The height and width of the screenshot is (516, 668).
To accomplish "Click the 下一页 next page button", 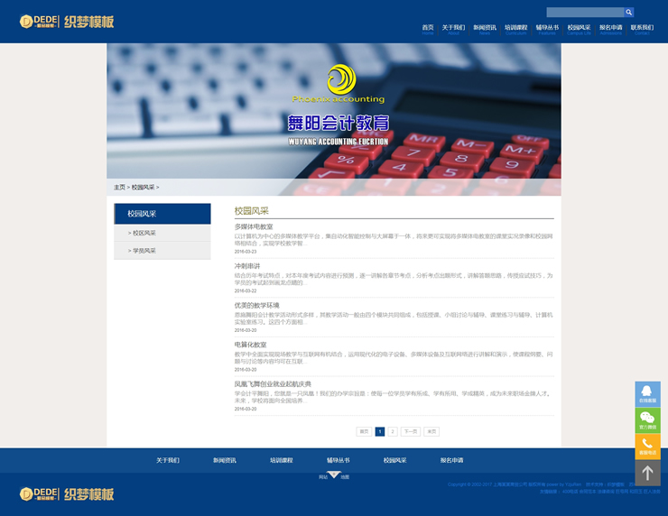I will tap(411, 432).
